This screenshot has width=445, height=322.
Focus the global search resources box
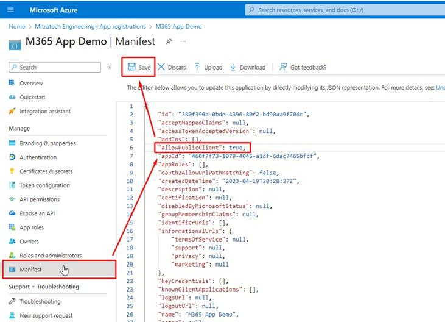click(x=345, y=10)
